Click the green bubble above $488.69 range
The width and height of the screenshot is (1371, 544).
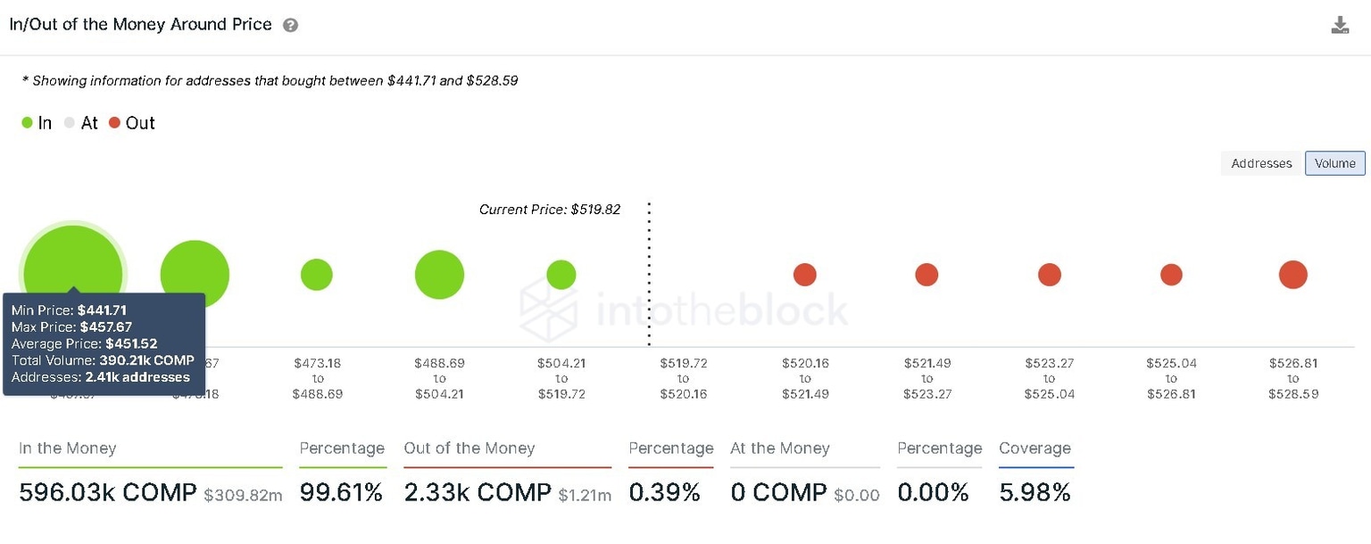[x=439, y=275]
